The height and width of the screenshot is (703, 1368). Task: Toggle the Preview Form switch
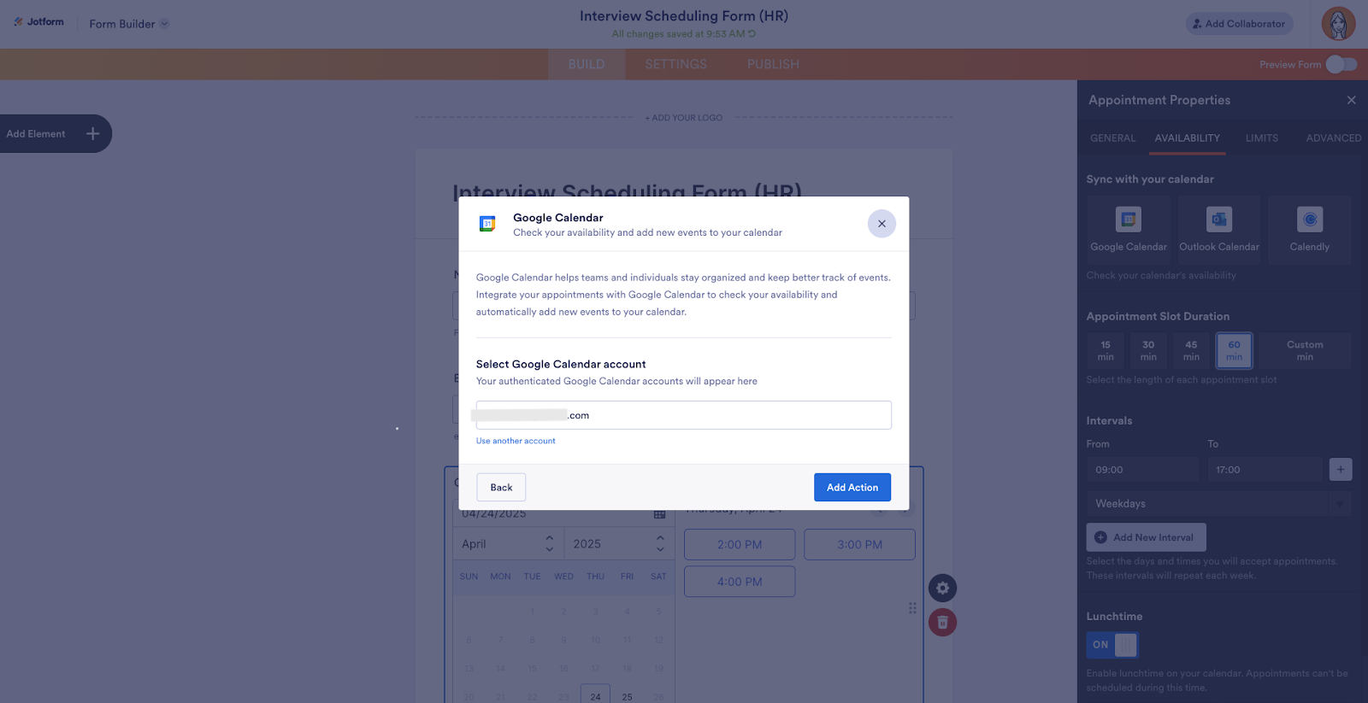tap(1341, 65)
